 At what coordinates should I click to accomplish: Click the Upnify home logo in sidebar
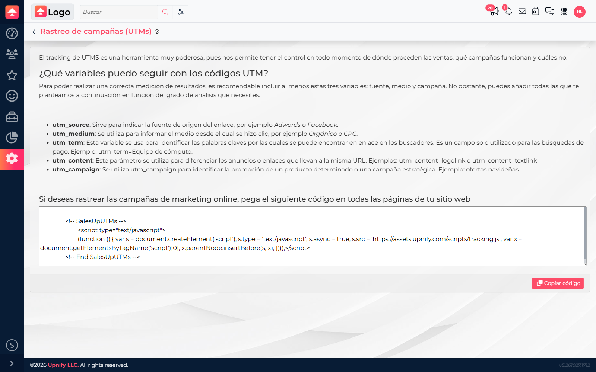tap(12, 12)
